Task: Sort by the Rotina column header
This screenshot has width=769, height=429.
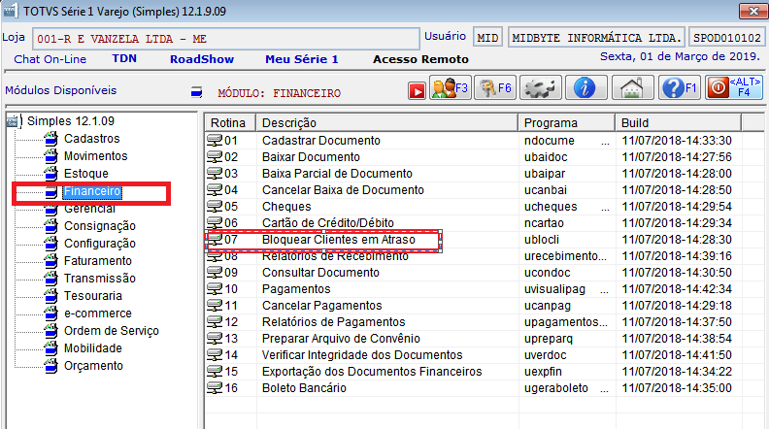Action: tap(230, 122)
